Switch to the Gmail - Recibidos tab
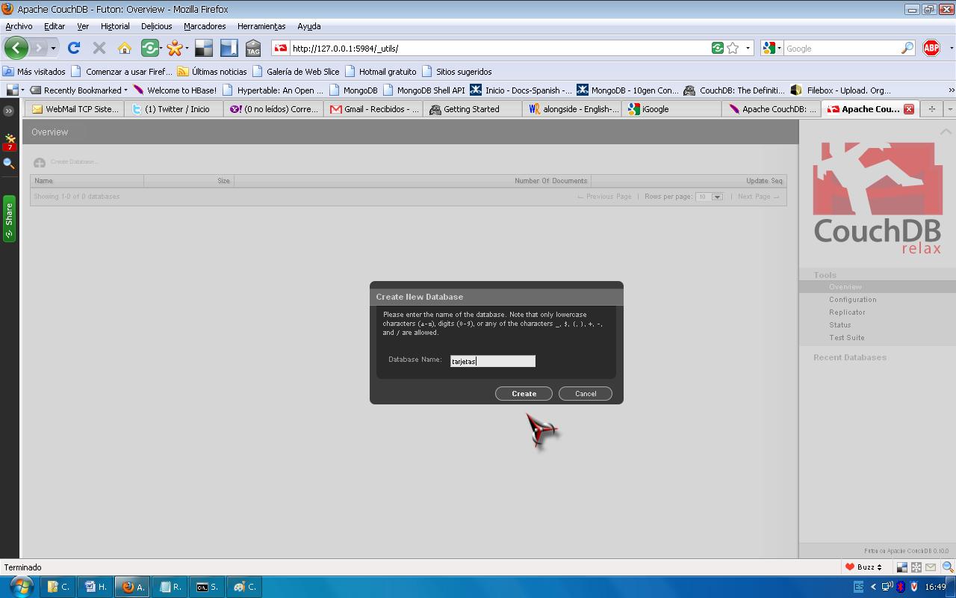 374,109
